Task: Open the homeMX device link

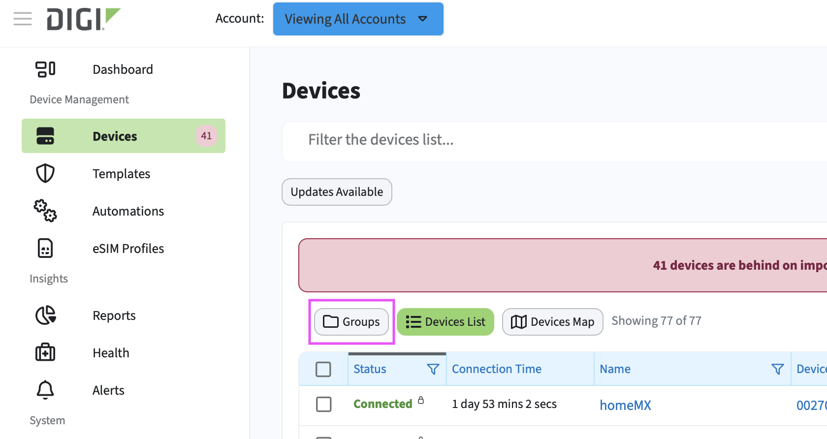Action: coord(625,405)
